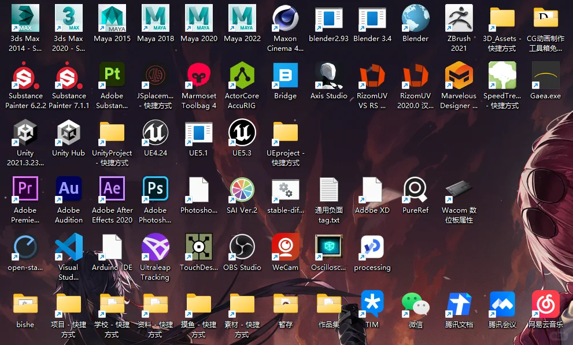Launch Adobe Premiere Pr icon
573x345 pixels.
[25, 190]
